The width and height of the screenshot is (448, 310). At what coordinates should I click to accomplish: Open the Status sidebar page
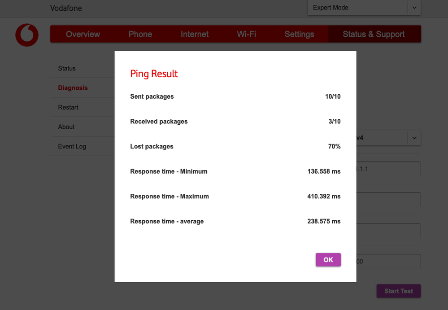pyautogui.click(x=67, y=68)
